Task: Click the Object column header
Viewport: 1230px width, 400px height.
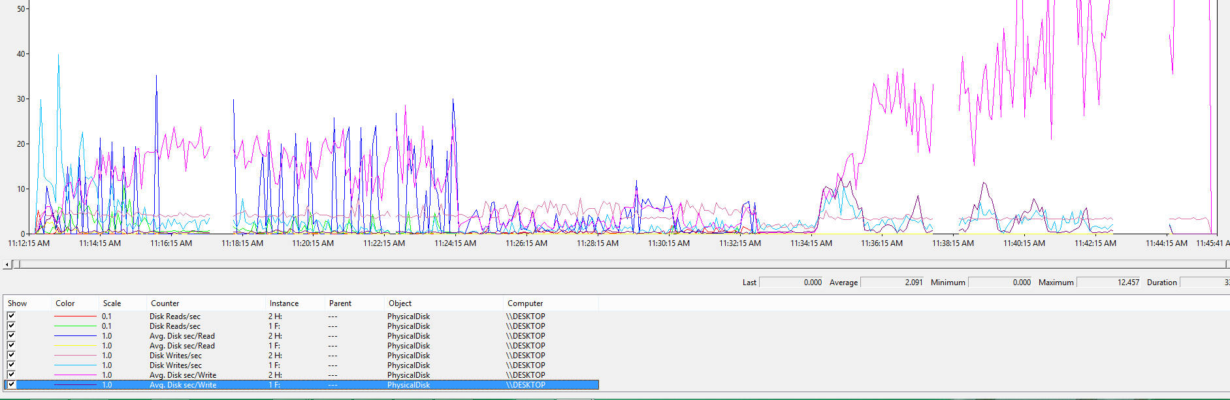Action: [400, 303]
